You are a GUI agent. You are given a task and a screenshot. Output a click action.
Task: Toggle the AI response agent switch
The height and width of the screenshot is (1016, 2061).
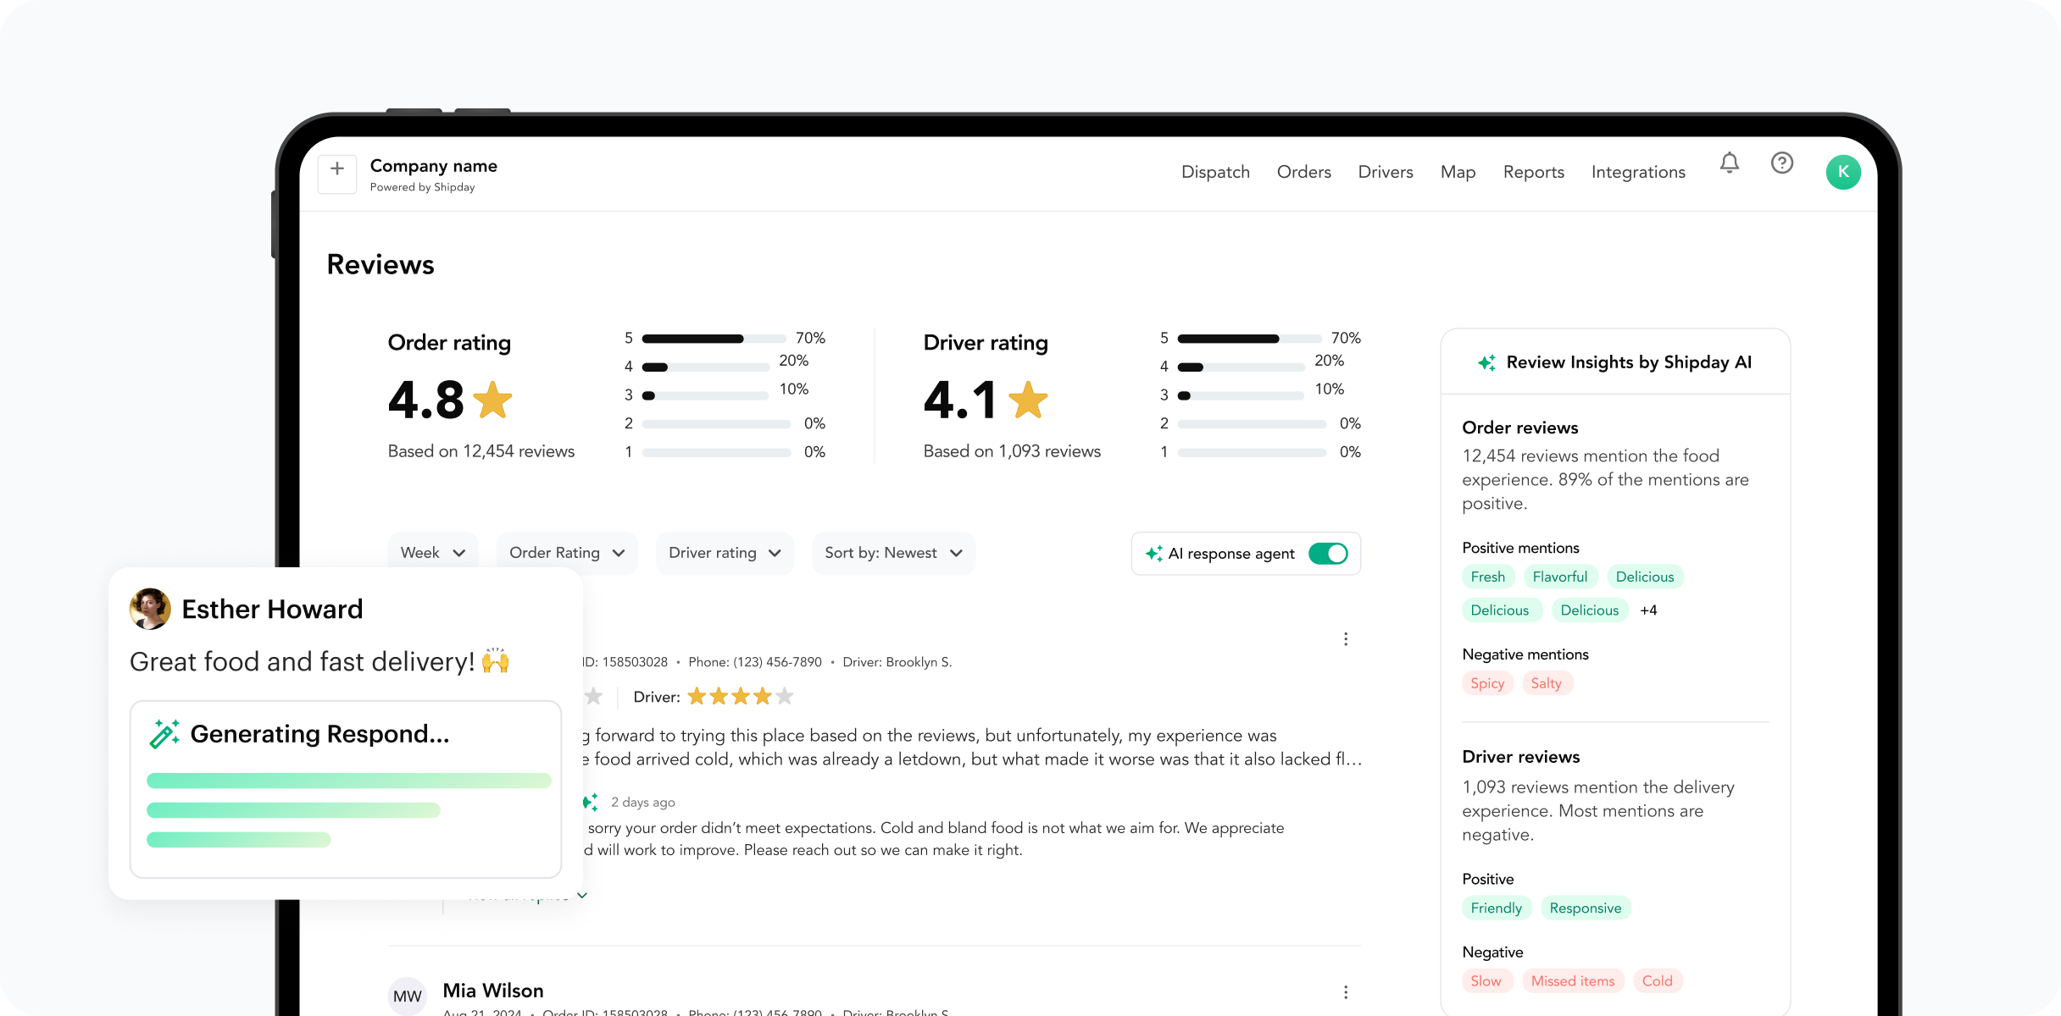(x=1327, y=554)
